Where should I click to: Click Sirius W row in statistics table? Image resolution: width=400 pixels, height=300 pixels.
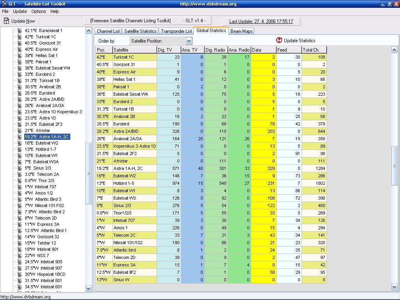point(211,280)
